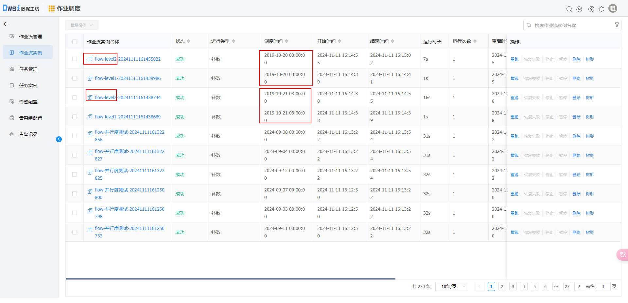Click 重跑 for the first row
The image size is (628, 303).
point(514,59)
